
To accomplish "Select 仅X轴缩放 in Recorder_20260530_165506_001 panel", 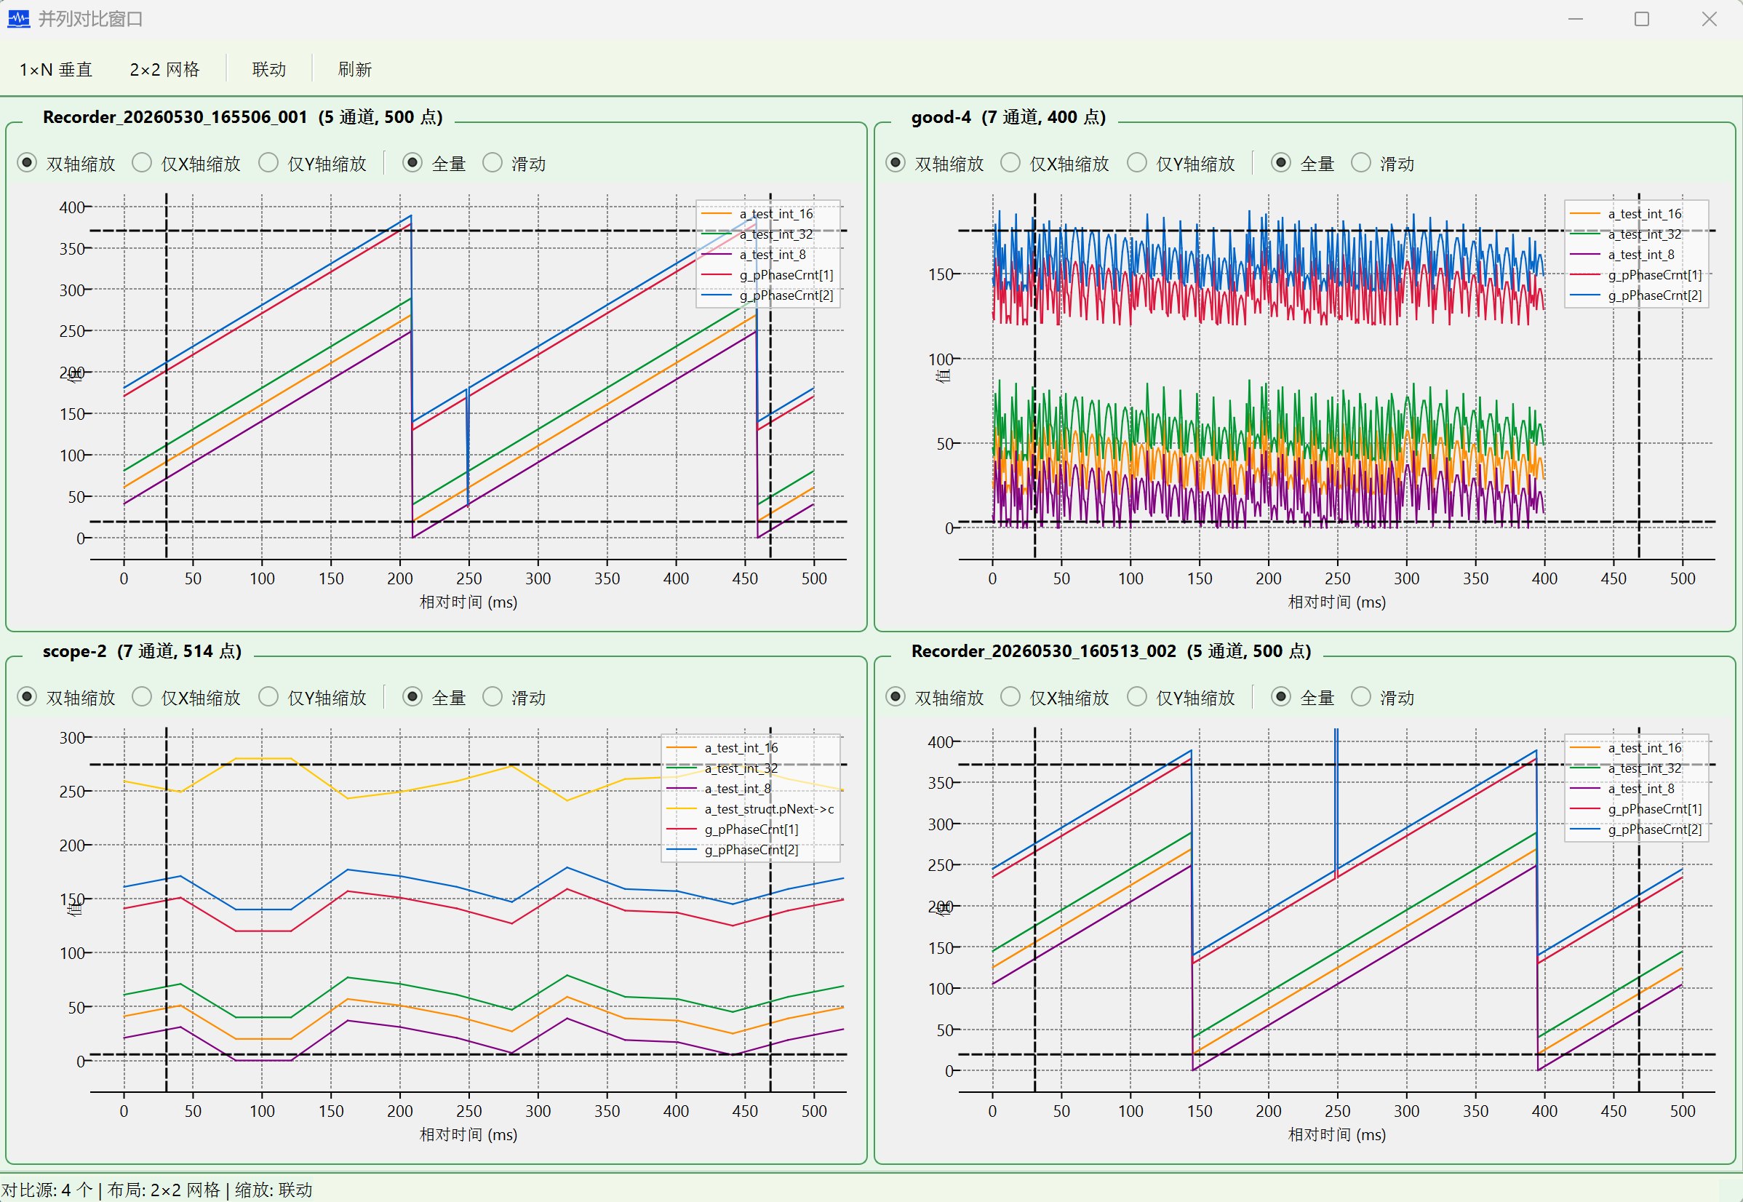I will click(x=186, y=164).
